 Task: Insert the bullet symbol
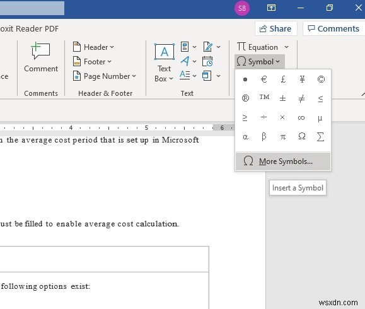[245, 79]
